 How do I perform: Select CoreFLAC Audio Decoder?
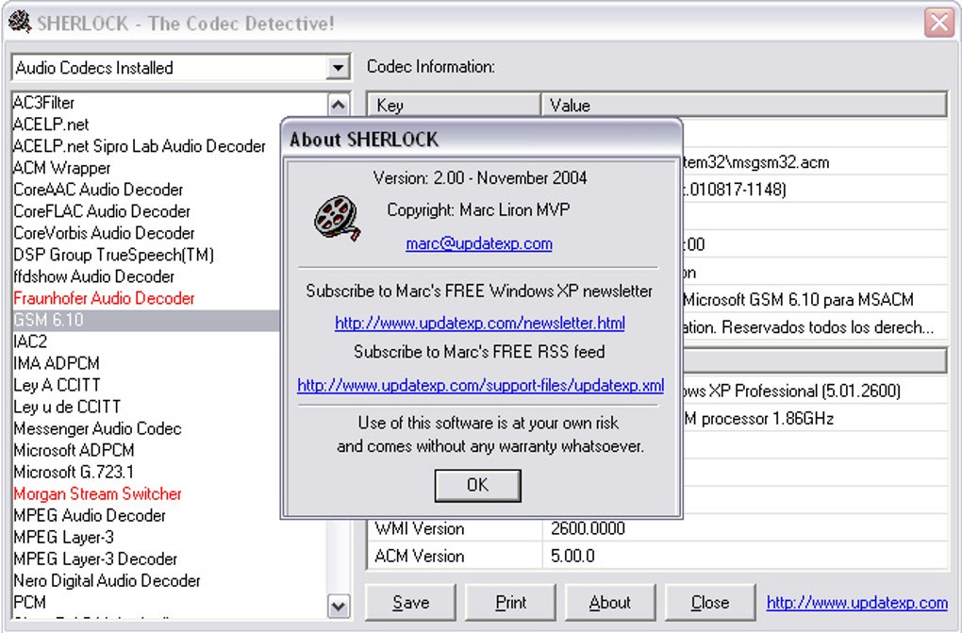tap(102, 211)
